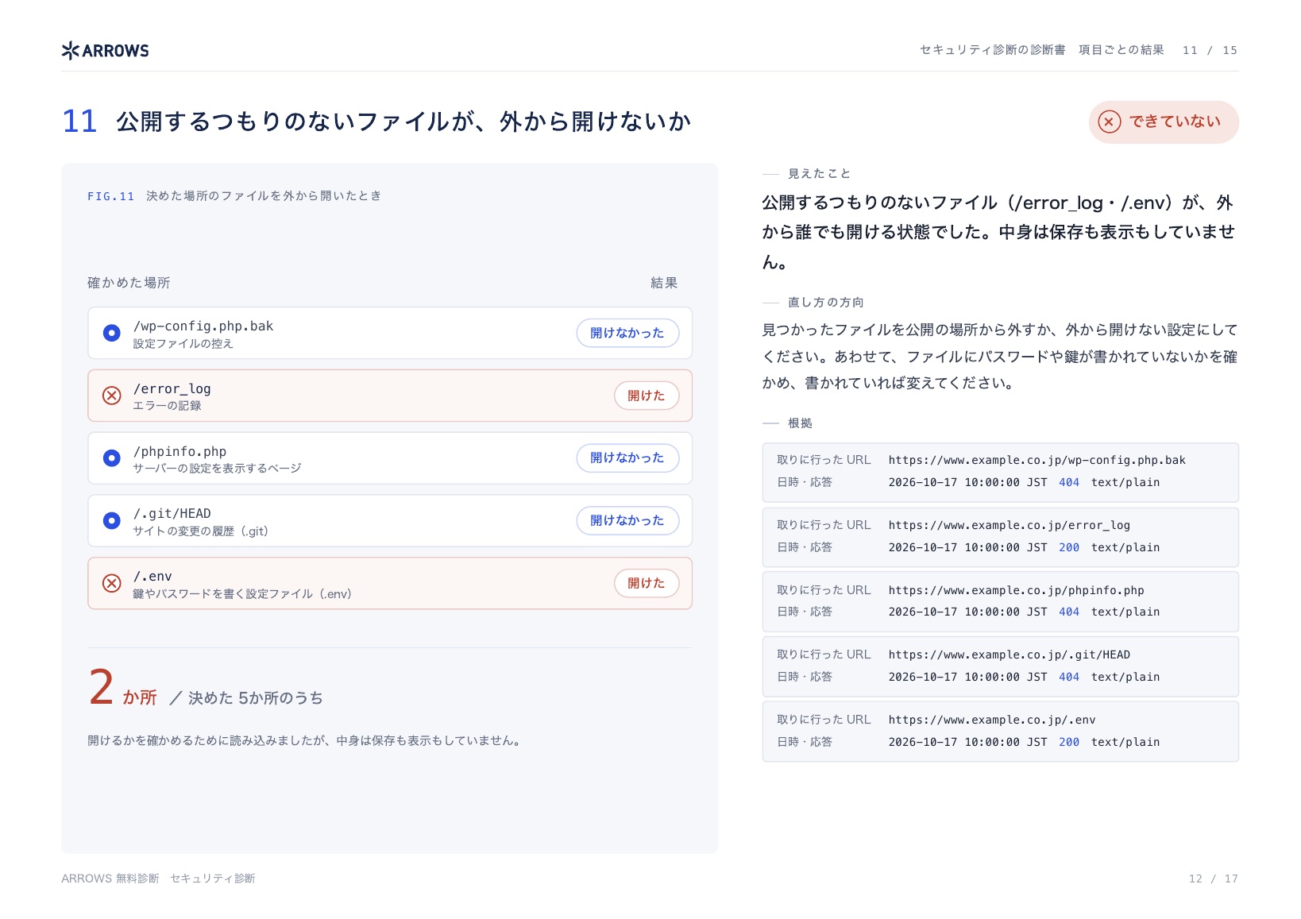Click the .git/HEAD URL in evidence

[1009, 654]
